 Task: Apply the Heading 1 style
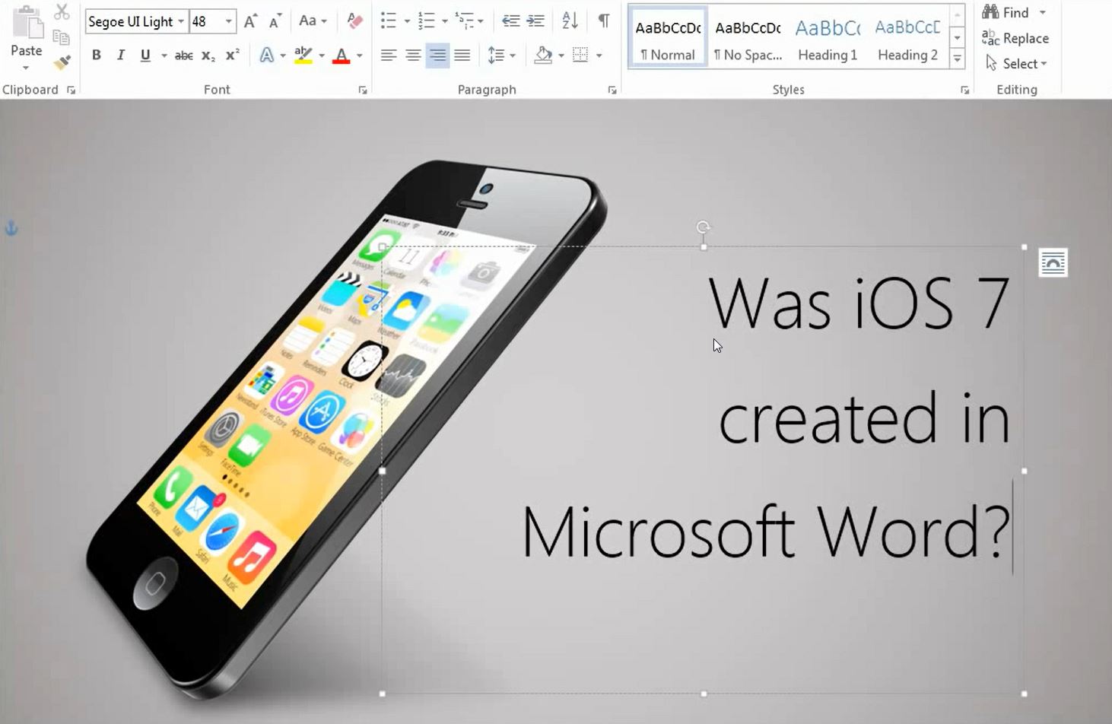pyautogui.click(x=828, y=40)
